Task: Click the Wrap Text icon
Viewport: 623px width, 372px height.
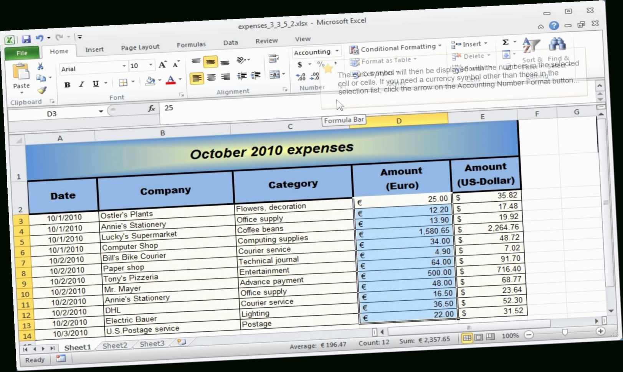Action: click(x=273, y=59)
